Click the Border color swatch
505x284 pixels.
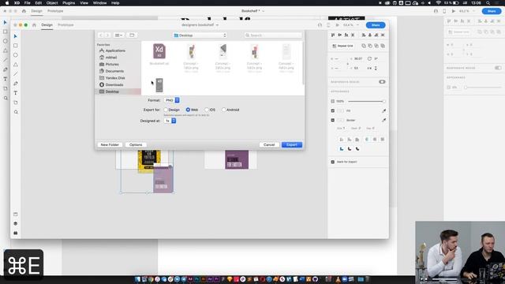coord(340,120)
